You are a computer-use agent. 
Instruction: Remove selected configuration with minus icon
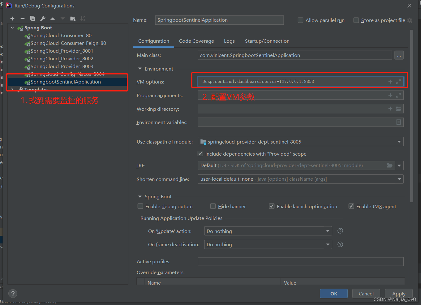tap(22, 19)
